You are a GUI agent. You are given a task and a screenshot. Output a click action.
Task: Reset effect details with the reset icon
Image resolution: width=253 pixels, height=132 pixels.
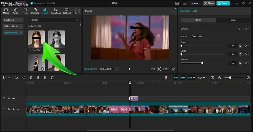(x=239, y=29)
